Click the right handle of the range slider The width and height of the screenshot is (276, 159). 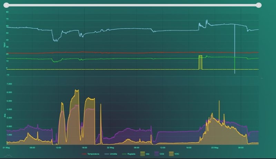[259, 5]
